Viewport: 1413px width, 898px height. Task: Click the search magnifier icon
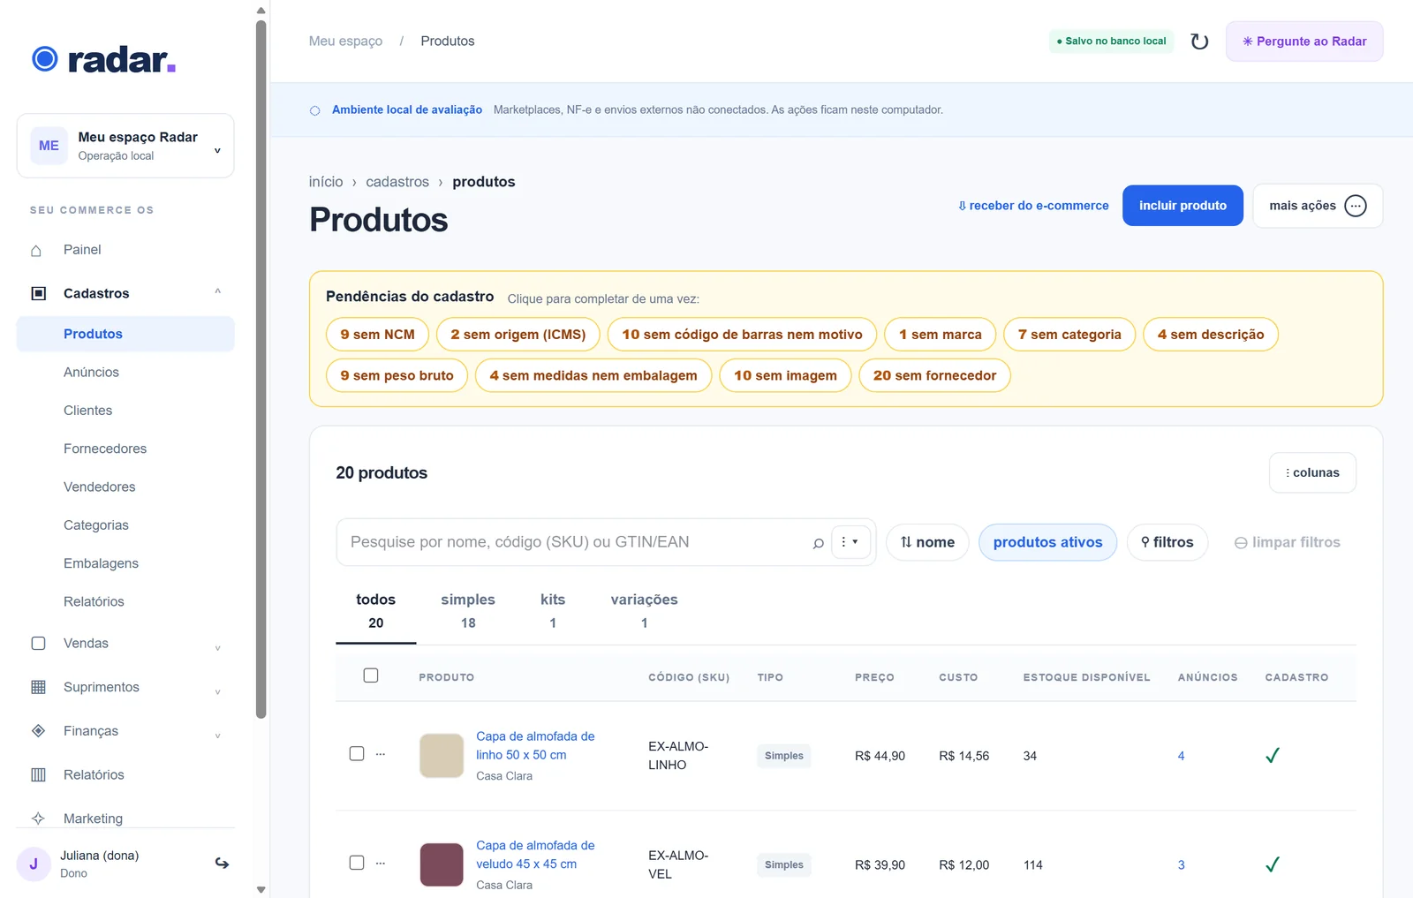coord(818,543)
